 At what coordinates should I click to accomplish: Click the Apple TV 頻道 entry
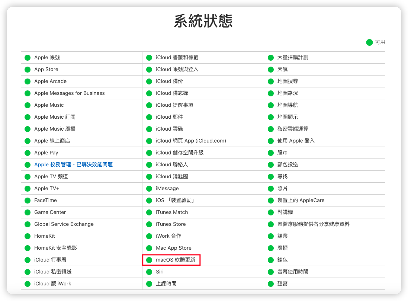click(51, 176)
